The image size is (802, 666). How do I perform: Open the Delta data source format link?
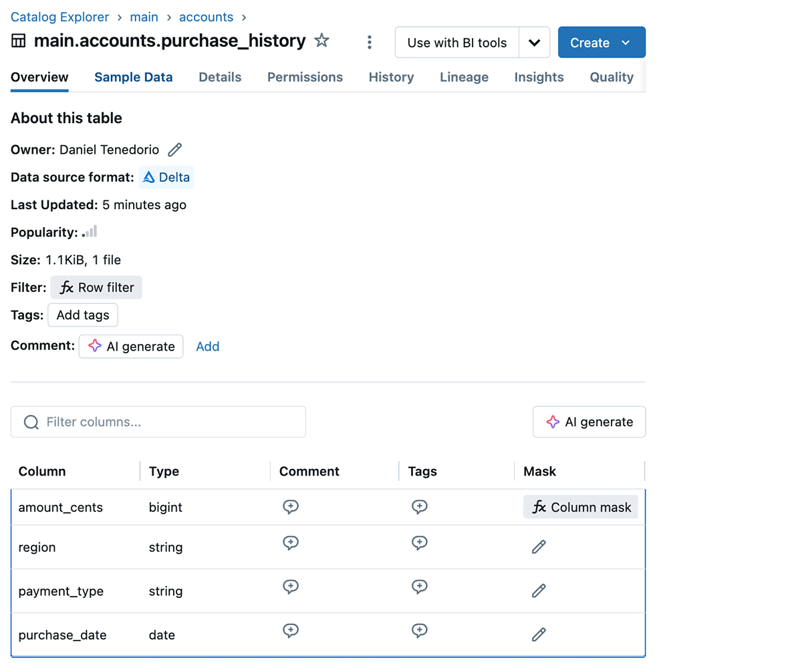click(x=166, y=177)
